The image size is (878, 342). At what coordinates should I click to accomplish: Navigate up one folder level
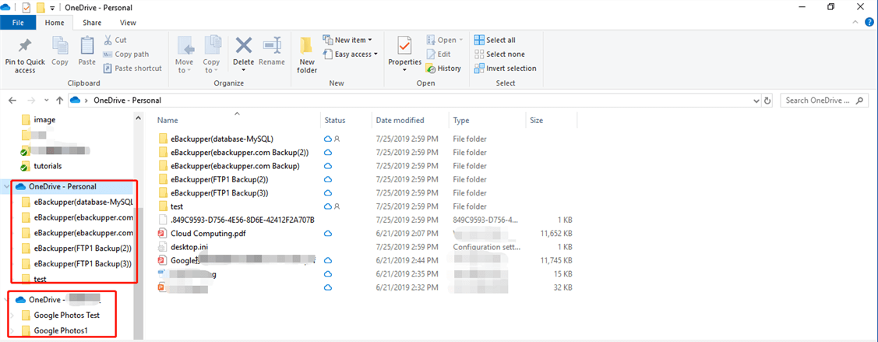pos(60,100)
